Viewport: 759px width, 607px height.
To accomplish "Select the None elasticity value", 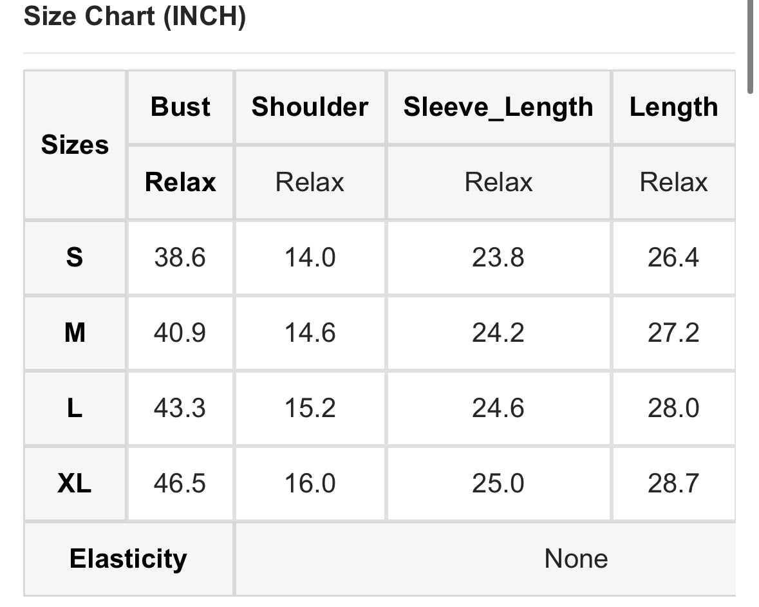I will coord(576,559).
